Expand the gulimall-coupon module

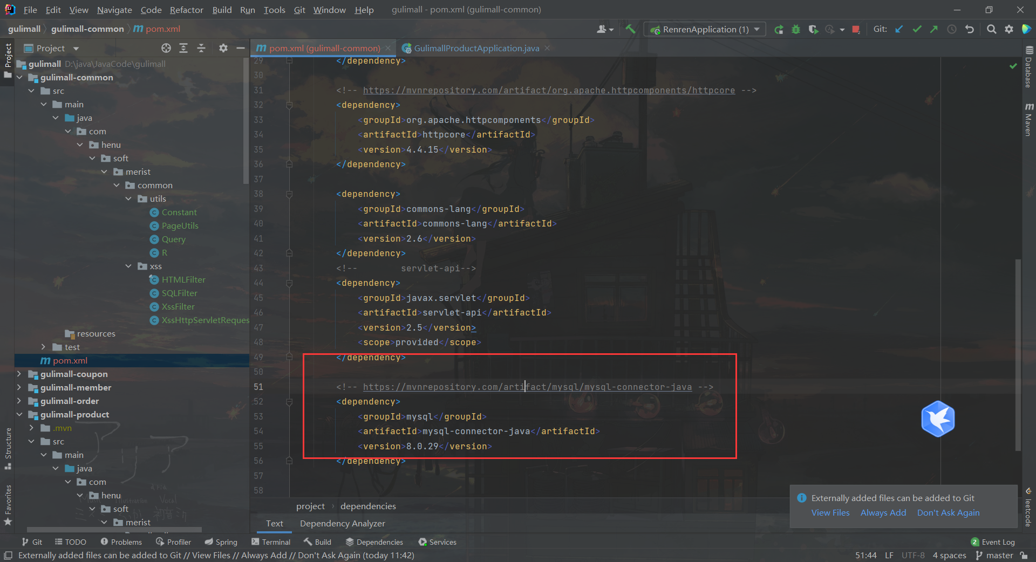20,374
